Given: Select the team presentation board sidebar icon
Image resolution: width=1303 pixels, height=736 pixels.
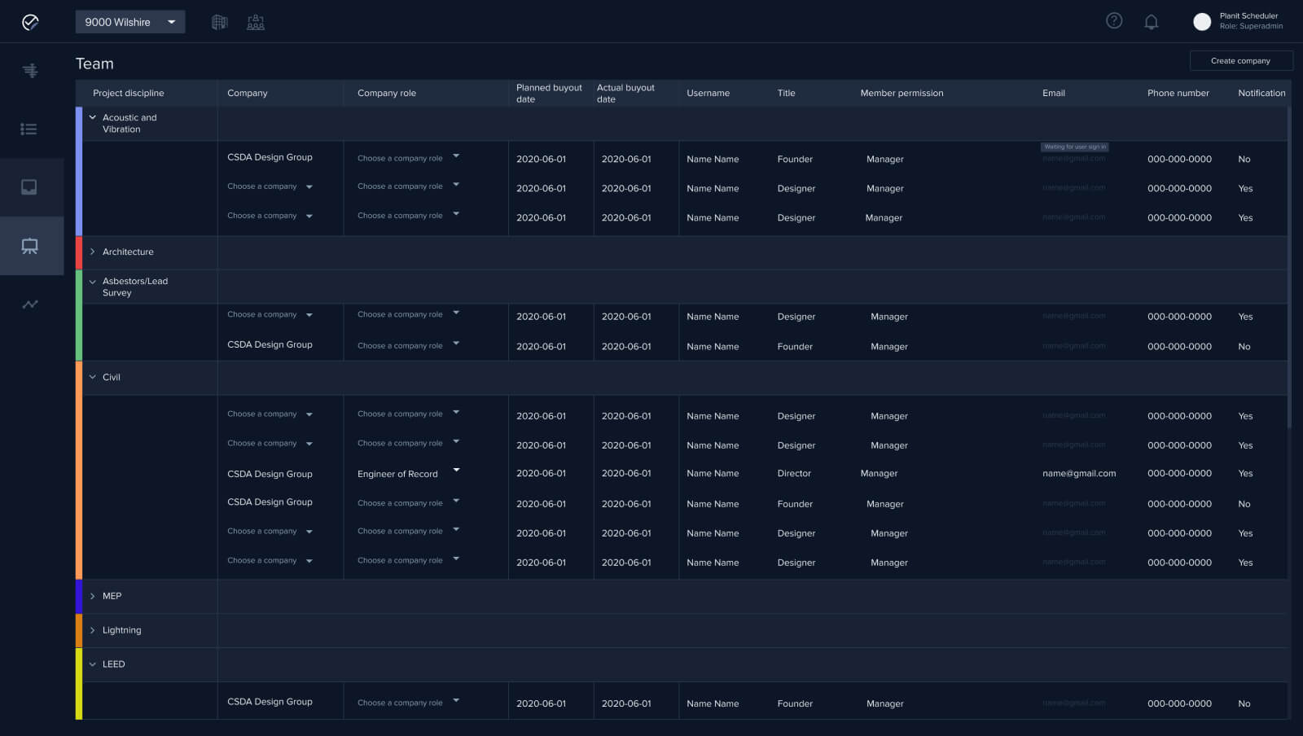Looking at the screenshot, I should pos(30,246).
